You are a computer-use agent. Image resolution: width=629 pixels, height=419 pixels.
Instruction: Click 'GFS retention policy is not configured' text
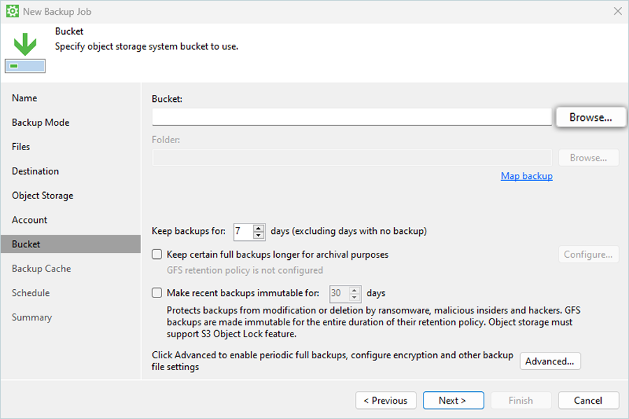tap(245, 270)
